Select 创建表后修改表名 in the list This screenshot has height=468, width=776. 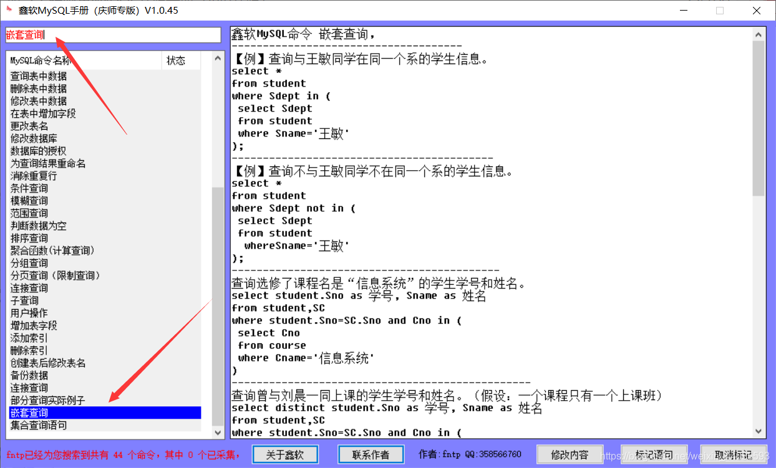105,363
